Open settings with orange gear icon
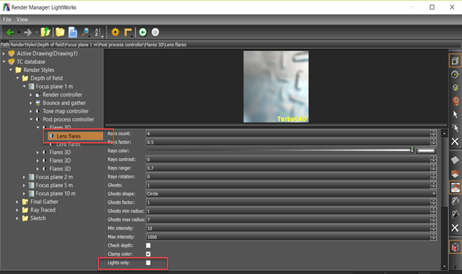The height and width of the screenshot is (274, 462). 115,32
